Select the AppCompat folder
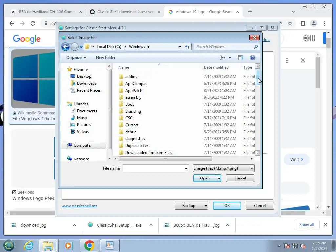 (x=136, y=84)
